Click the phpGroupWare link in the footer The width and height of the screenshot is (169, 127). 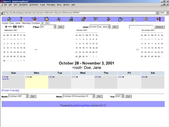pos(82,105)
